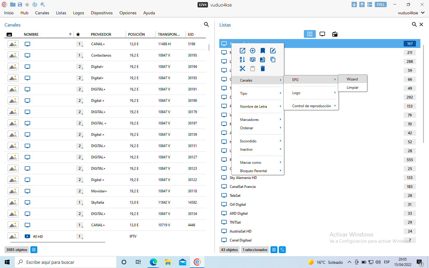Sort channels by the PROVEEDOR column header
The image size is (429, 268).
click(101, 35)
